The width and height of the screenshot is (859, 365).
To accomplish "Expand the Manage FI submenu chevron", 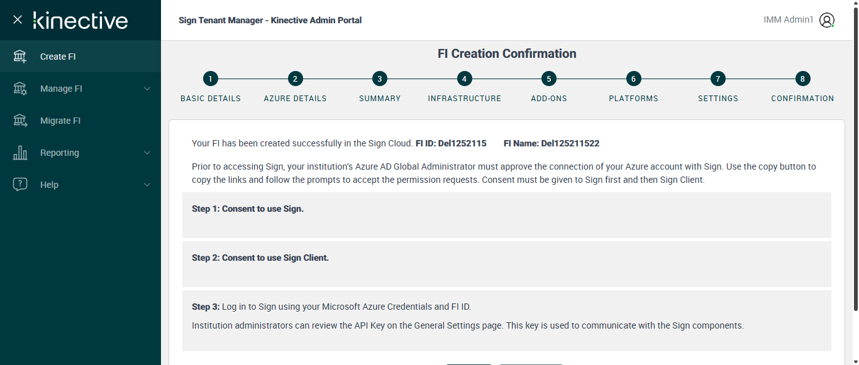I will point(147,89).
